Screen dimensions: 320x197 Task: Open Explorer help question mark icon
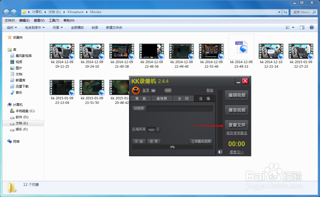(x=312, y=27)
